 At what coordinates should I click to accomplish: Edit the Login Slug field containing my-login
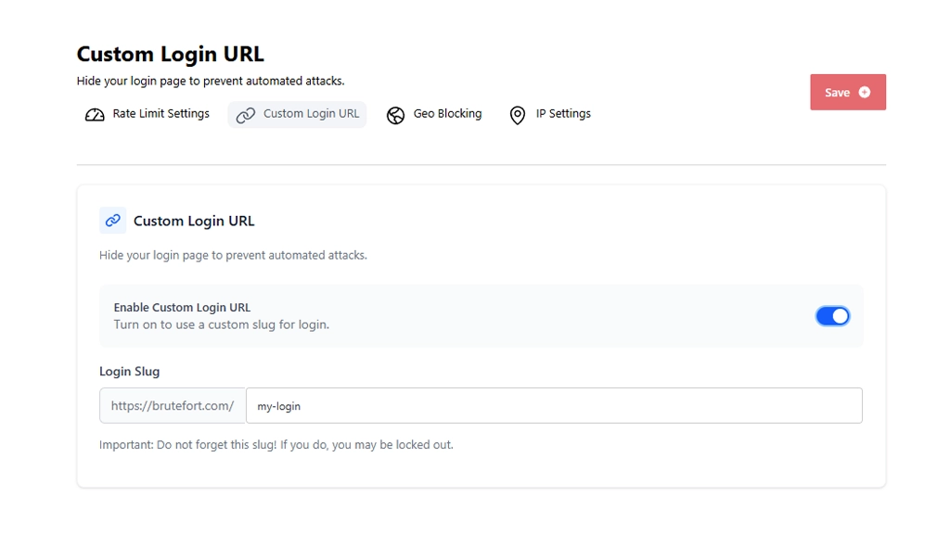click(x=554, y=406)
